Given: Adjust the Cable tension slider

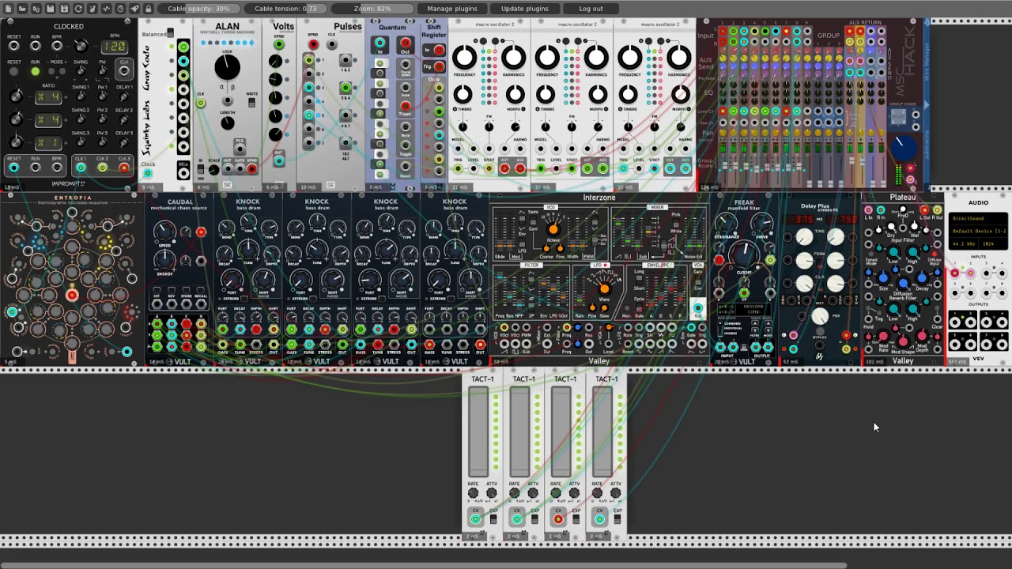Looking at the screenshot, I should click(x=285, y=9).
